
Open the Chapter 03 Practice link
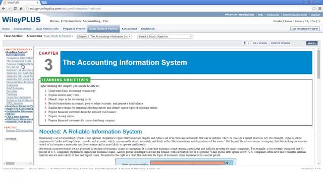pyautogui.click(x=20, y=130)
